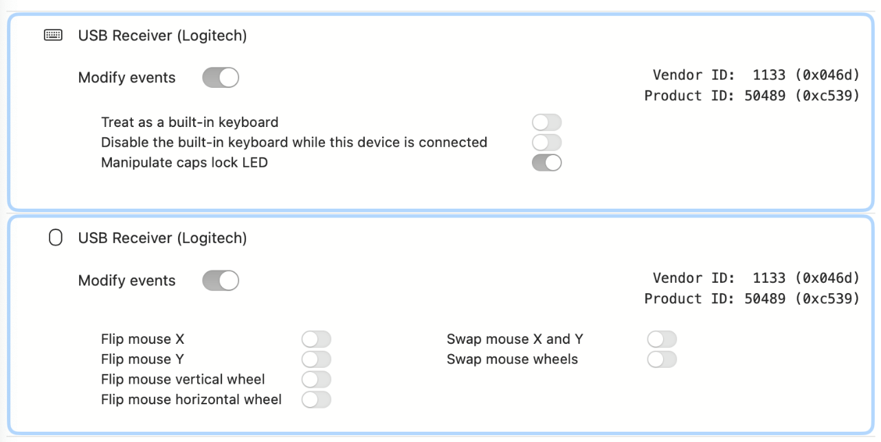Click the Modify events label in the keyboard panel

(127, 78)
